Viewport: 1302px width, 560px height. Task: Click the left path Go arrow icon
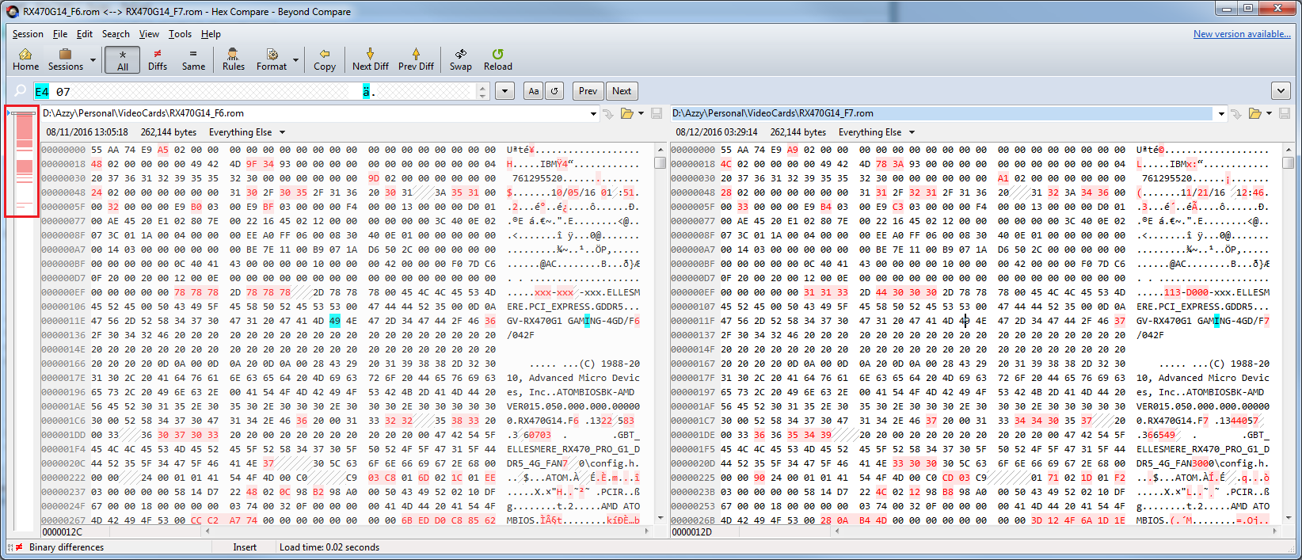tap(608, 113)
